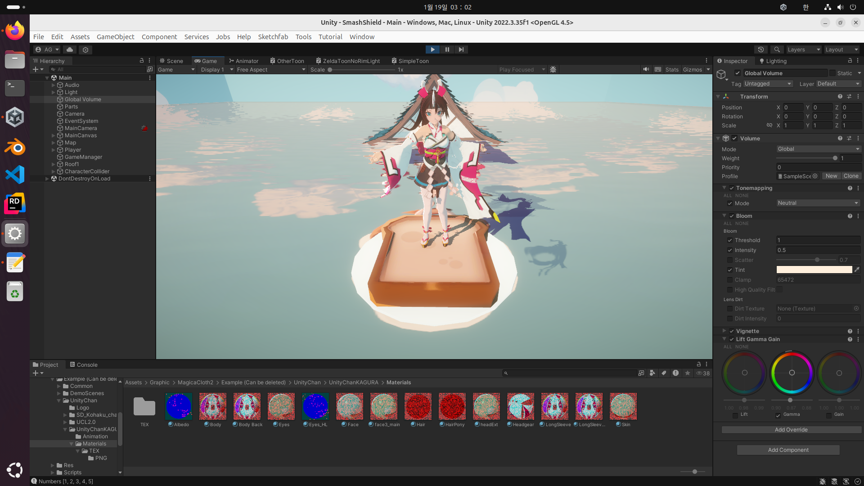
Task: Uncheck the Bloom Intensity override
Action: (x=730, y=250)
